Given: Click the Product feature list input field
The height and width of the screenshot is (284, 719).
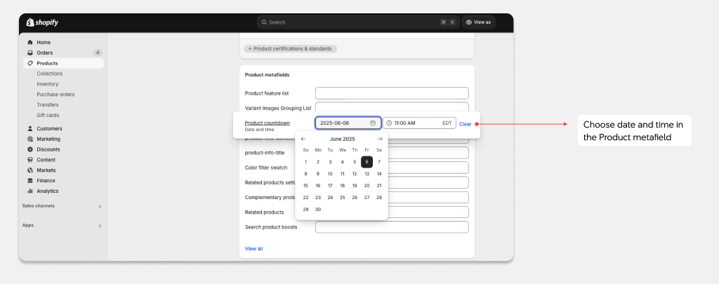Looking at the screenshot, I should tap(391, 93).
